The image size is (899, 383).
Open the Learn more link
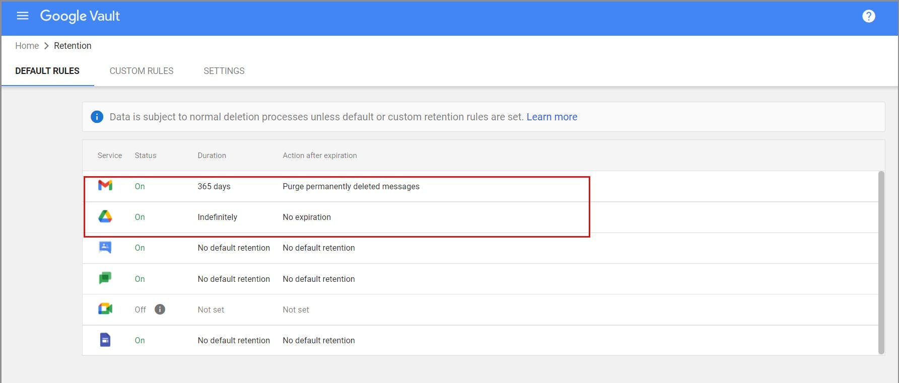pos(552,117)
